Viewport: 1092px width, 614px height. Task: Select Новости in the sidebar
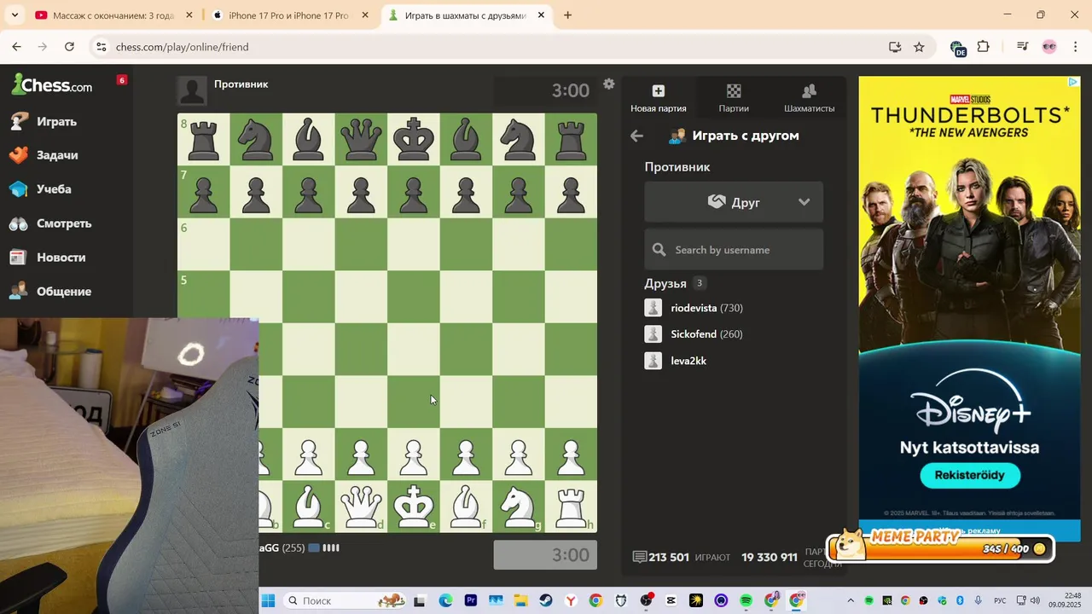[61, 258]
